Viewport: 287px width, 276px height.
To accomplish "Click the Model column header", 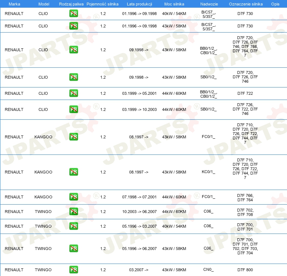I will coord(44,4).
